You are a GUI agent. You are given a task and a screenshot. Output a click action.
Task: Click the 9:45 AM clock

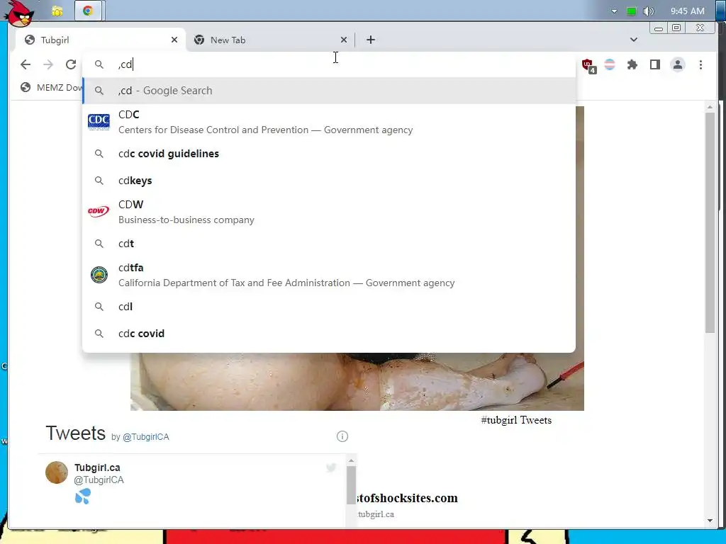(x=687, y=11)
